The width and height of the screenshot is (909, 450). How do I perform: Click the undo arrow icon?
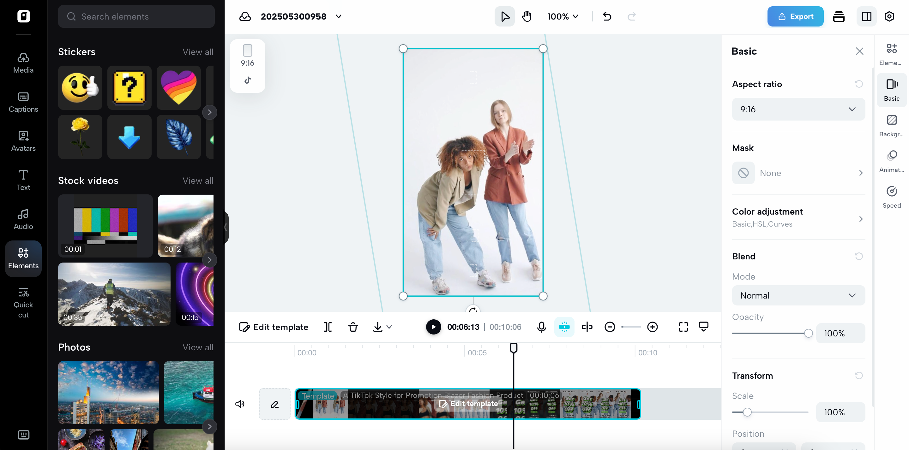tap(607, 16)
